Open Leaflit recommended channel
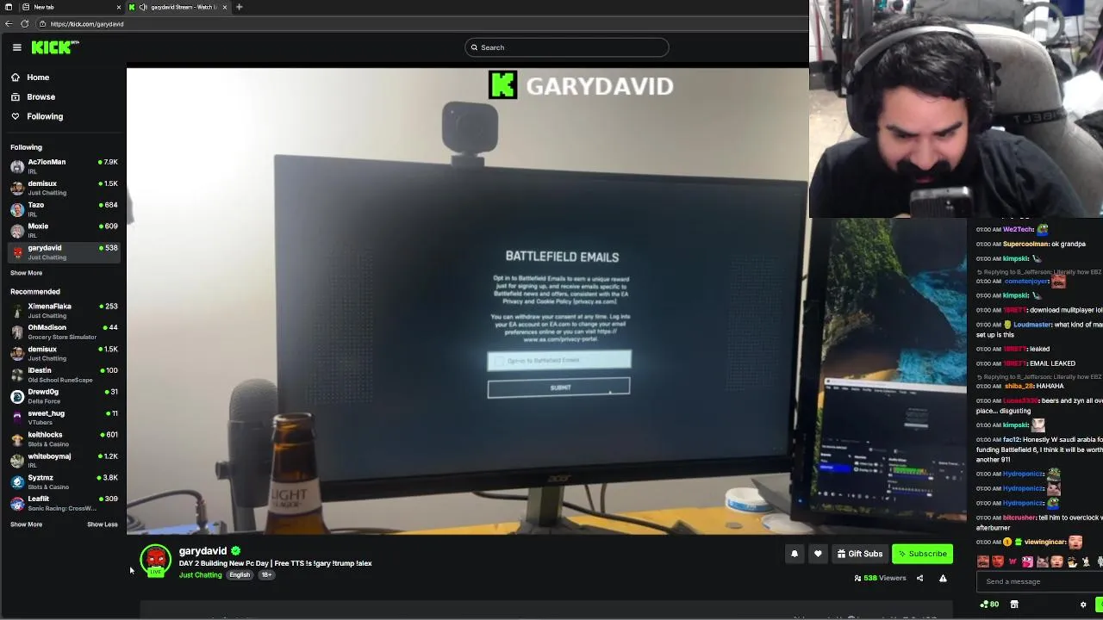 64,503
